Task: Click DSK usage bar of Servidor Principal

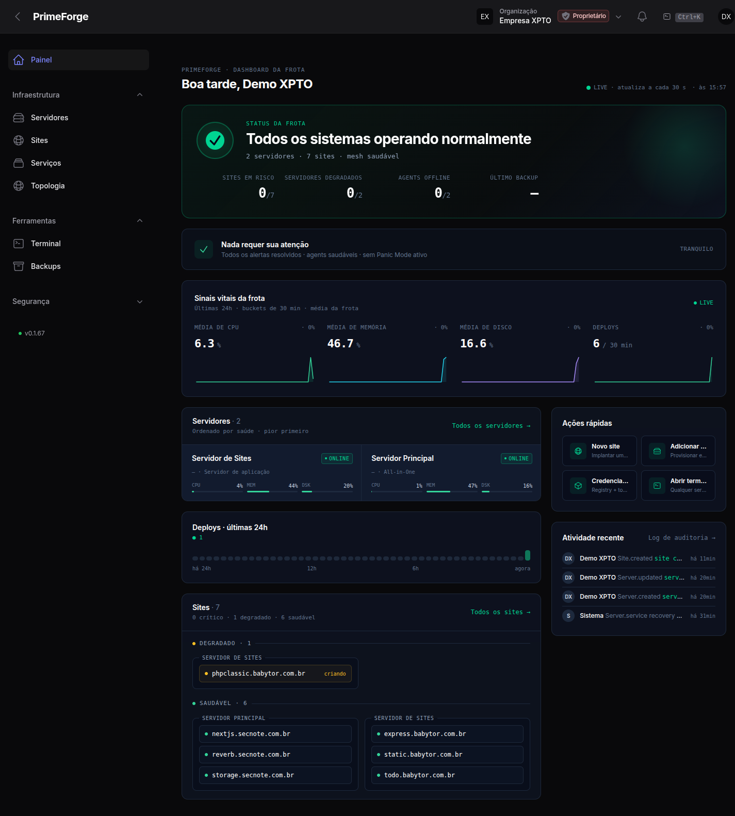Action: [x=507, y=491]
